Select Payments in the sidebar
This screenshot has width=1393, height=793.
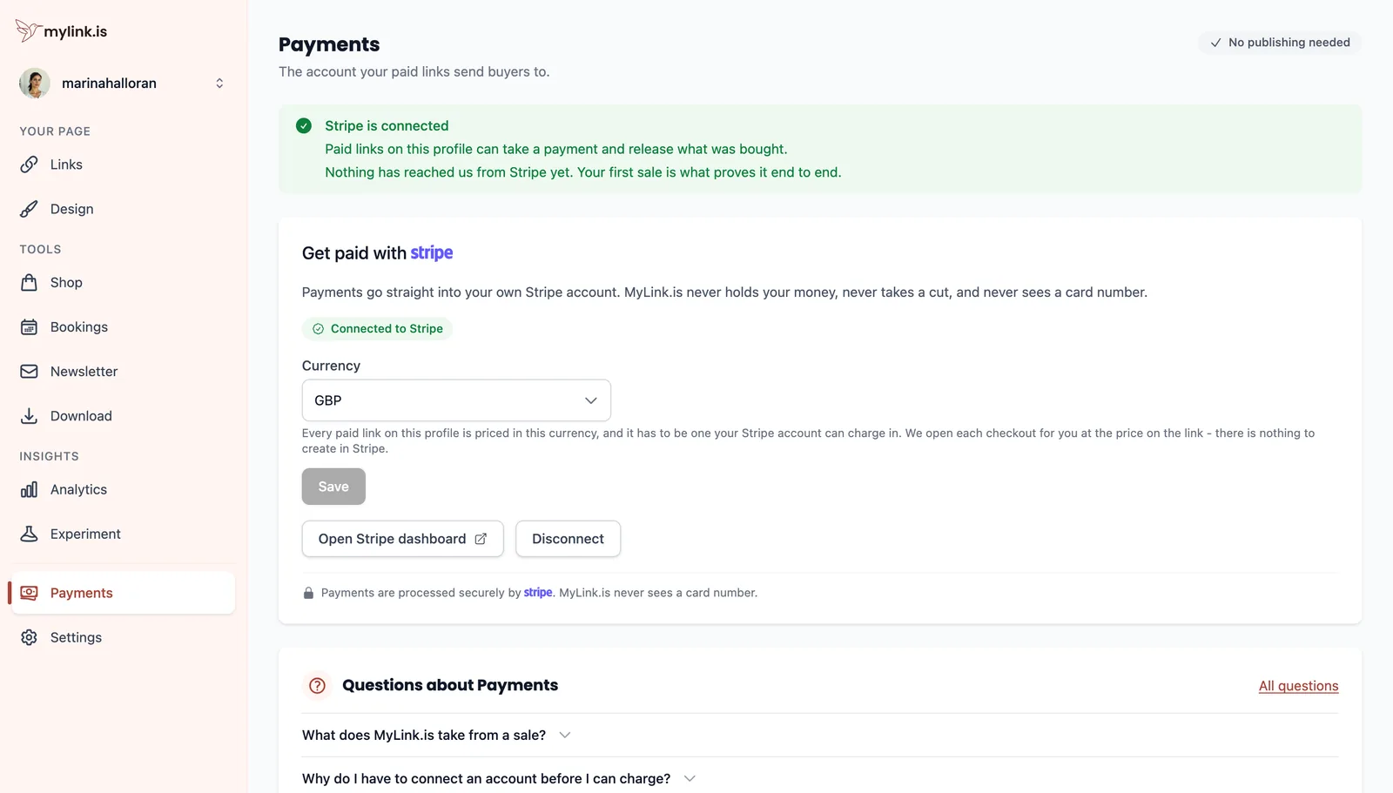[123, 593]
